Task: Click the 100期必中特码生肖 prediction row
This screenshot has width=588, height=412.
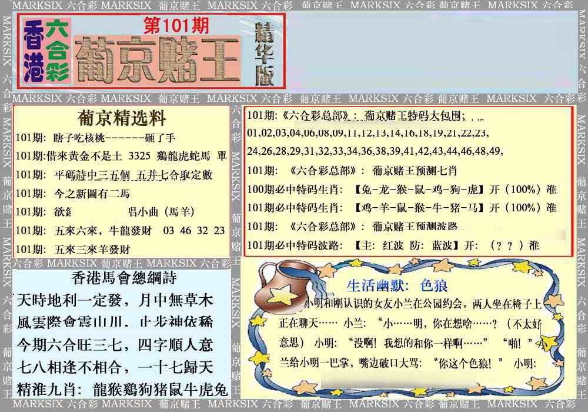Action: [402, 190]
